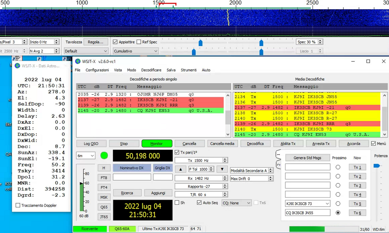The height and width of the screenshot is (233, 389).
Task: Open the Cumulativo dropdown
Action: [x=136, y=51]
